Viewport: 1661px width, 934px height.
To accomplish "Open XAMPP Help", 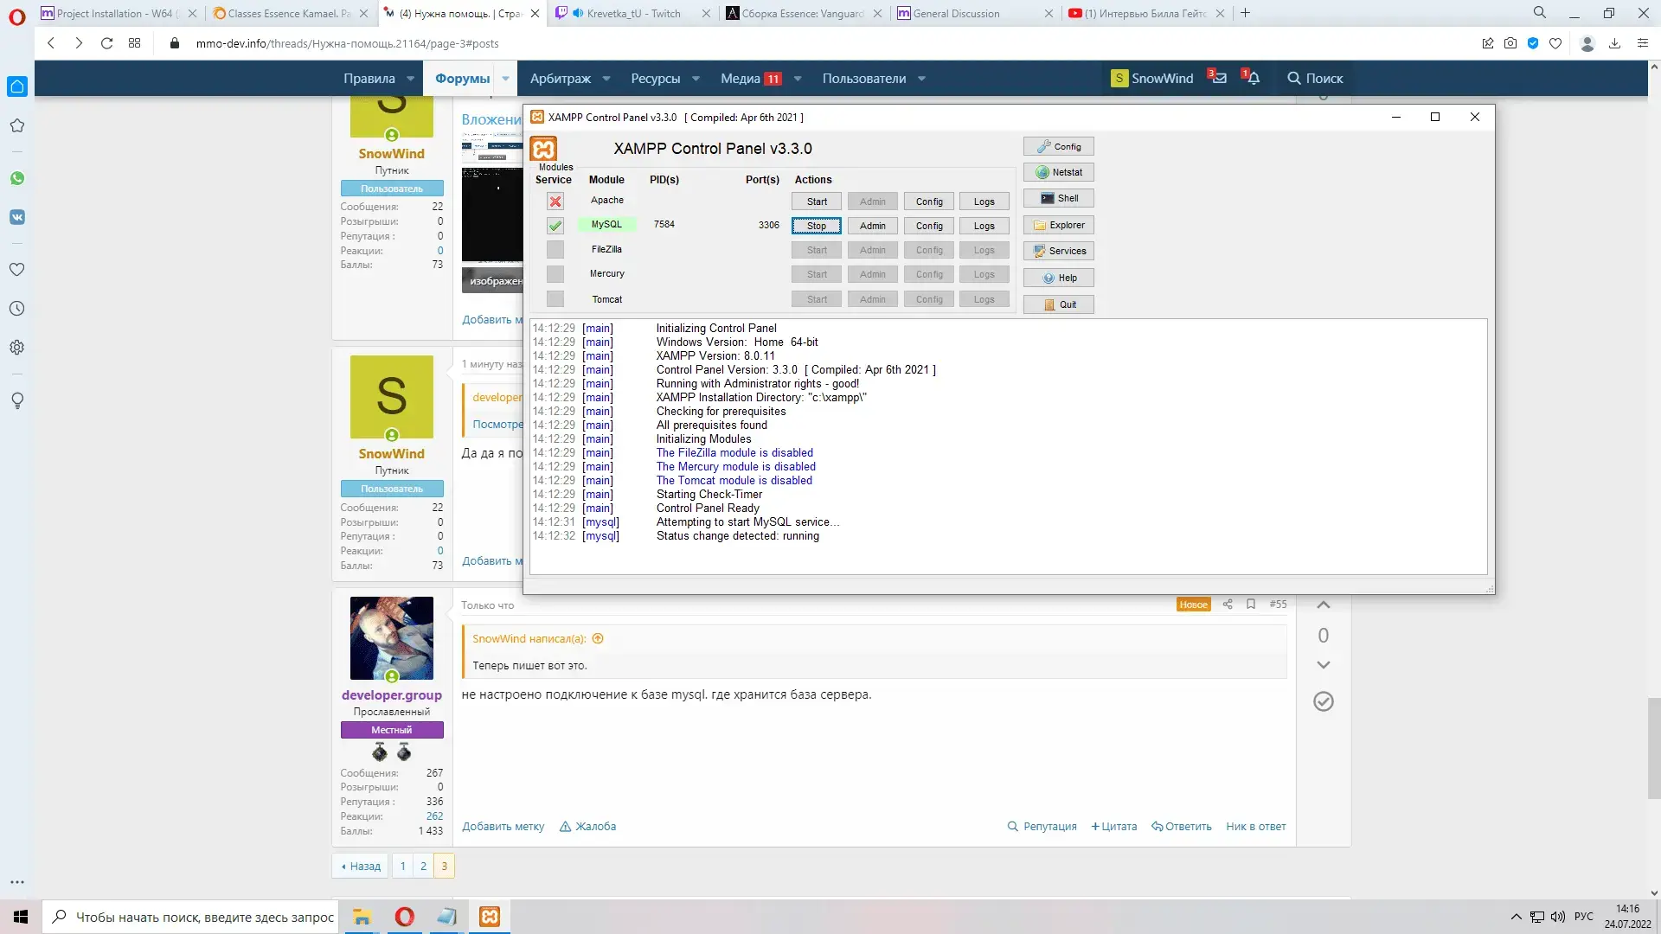I will coord(1059,278).
